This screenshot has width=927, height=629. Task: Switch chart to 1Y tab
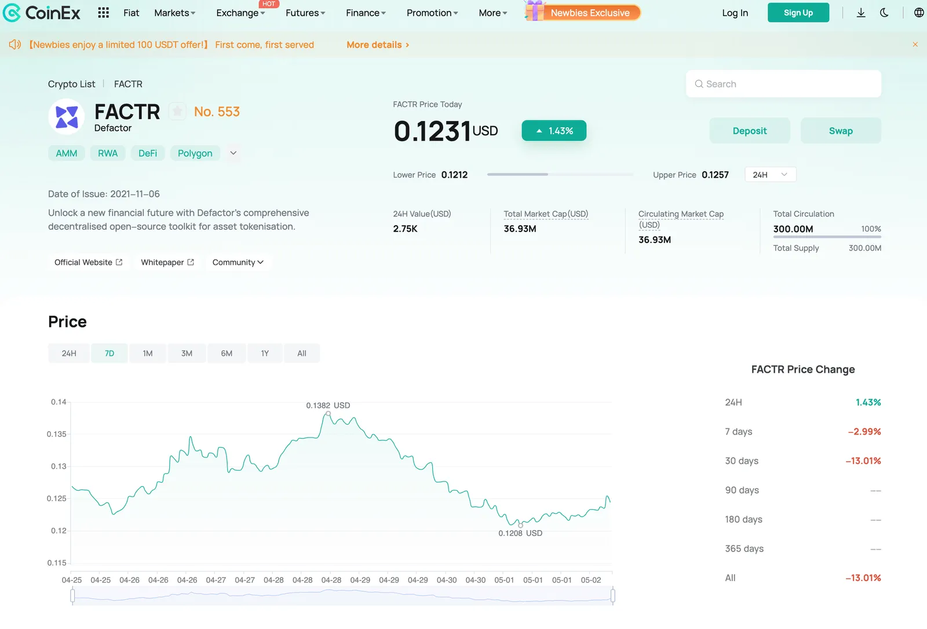point(265,354)
